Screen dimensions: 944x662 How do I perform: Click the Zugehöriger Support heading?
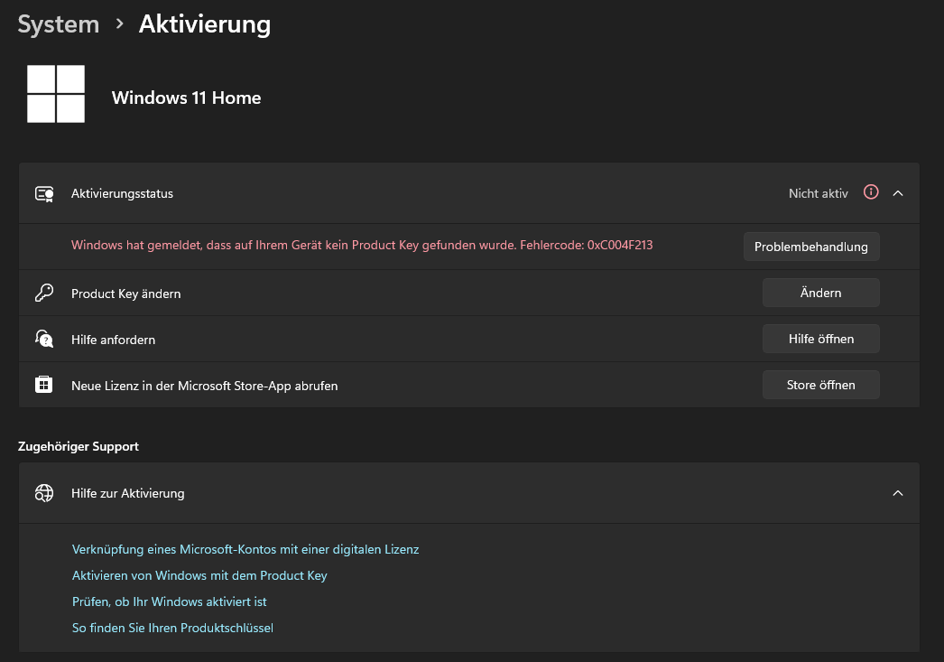pyautogui.click(x=79, y=446)
